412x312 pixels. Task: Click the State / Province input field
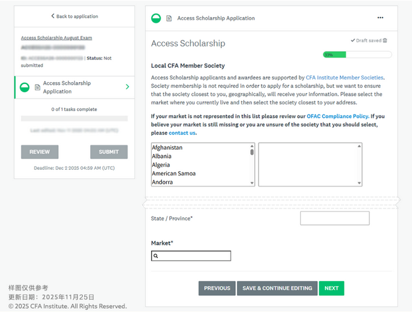click(334, 219)
